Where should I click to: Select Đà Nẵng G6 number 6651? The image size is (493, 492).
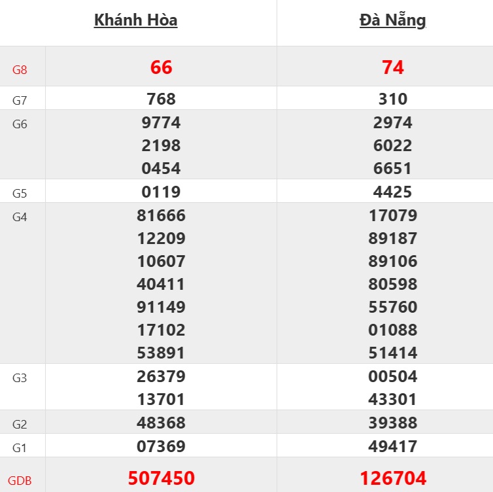pyautogui.click(x=393, y=168)
